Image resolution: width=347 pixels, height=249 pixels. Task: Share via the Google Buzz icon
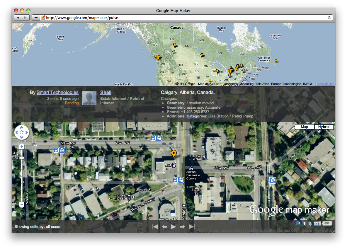tap(298, 223)
